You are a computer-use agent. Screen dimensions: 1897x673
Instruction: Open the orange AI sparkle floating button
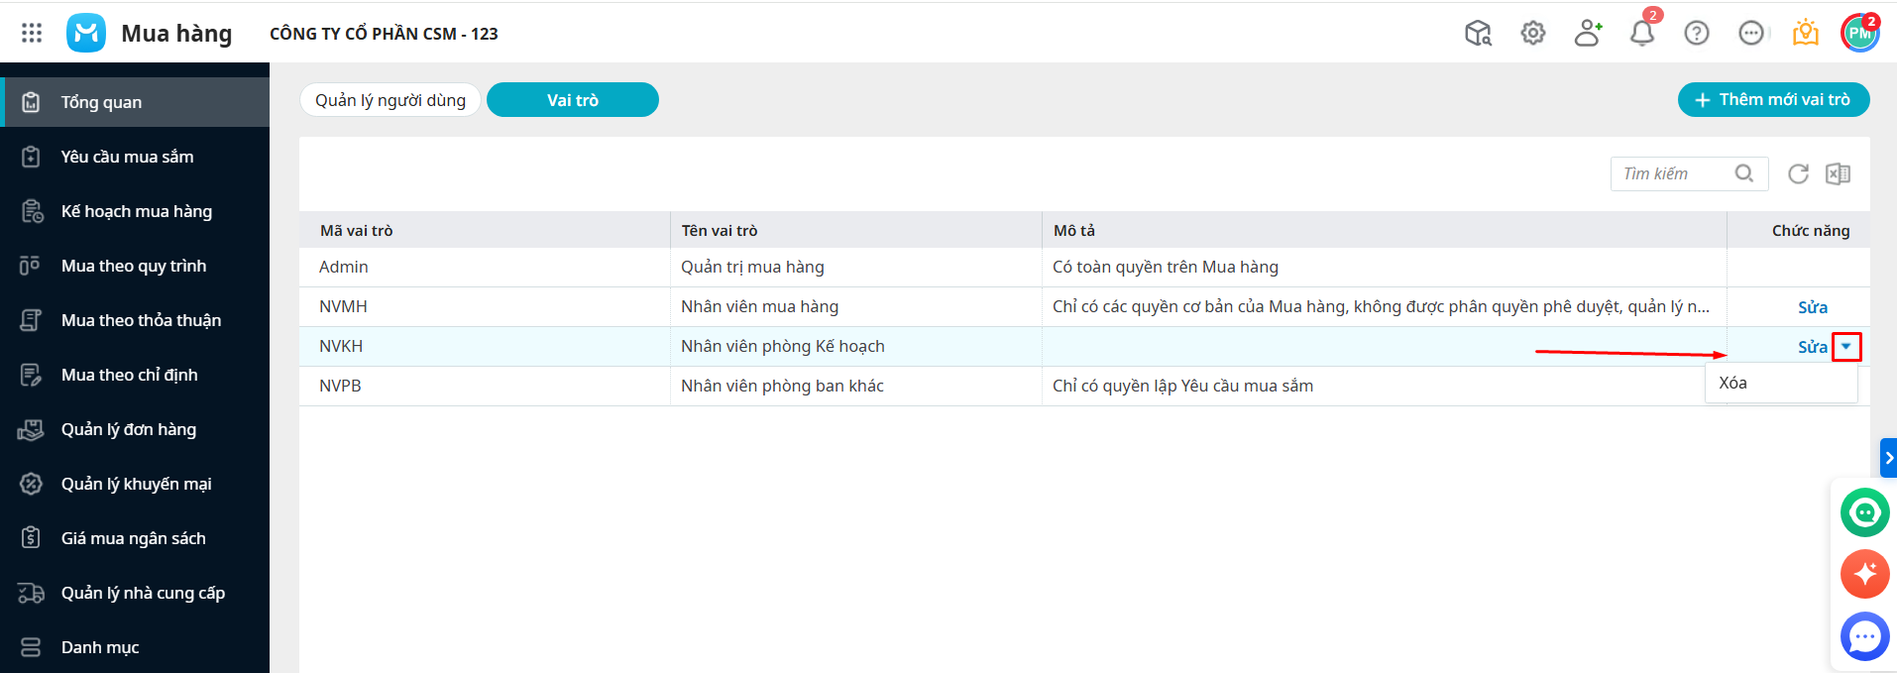(1865, 574)
